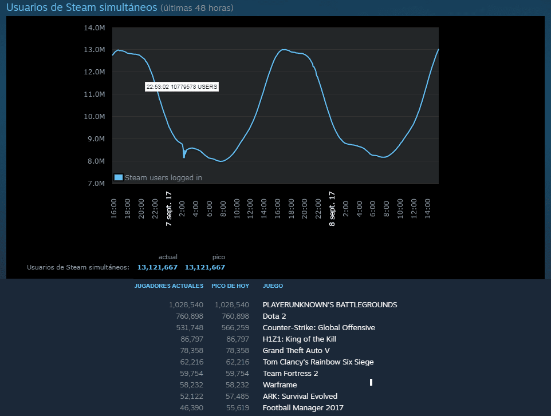551x416 pixels.
Task: Open the Dota 2 game link
Action: 274,316
